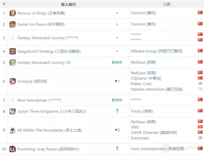Open the Sangokushi Strategy title link

coord(49,51)
